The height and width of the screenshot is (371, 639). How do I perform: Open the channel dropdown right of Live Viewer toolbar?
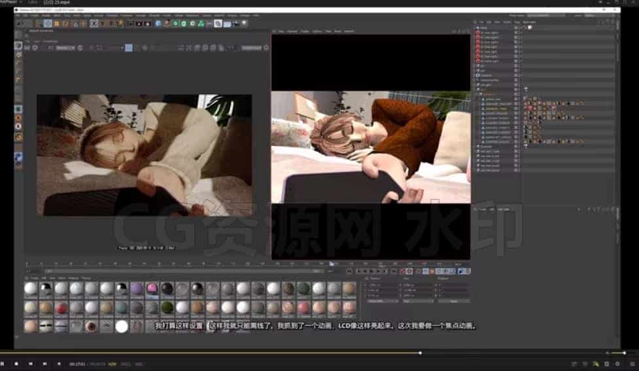251,48
